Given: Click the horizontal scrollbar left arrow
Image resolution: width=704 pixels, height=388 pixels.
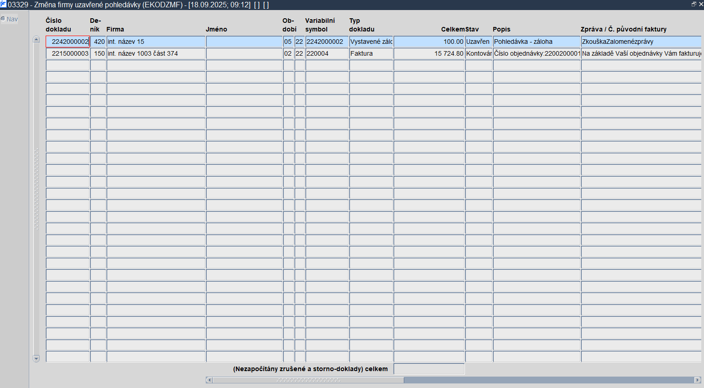Looking at the screenshot, I should click(x=209, y=380).
